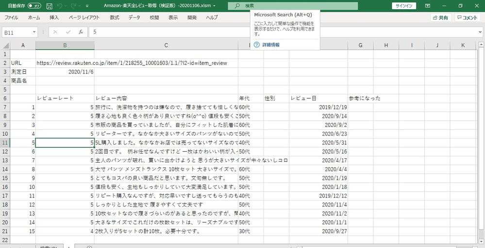Click the formula bar input showing 5
This screenshot has width=485, height=248.
pos(283,32)
